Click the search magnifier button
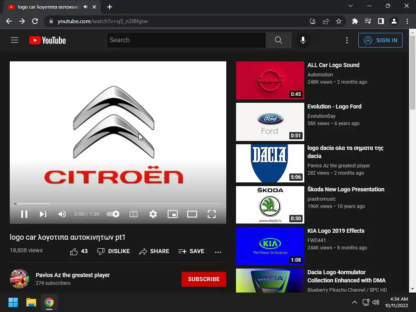 pyautogui.click(x=279, y=40)
